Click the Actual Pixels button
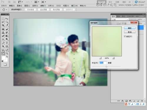Viewport: 147px width, 110px height. click(31, 10)
